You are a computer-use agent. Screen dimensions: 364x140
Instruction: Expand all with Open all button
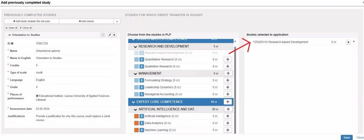[x=11, y=28]
